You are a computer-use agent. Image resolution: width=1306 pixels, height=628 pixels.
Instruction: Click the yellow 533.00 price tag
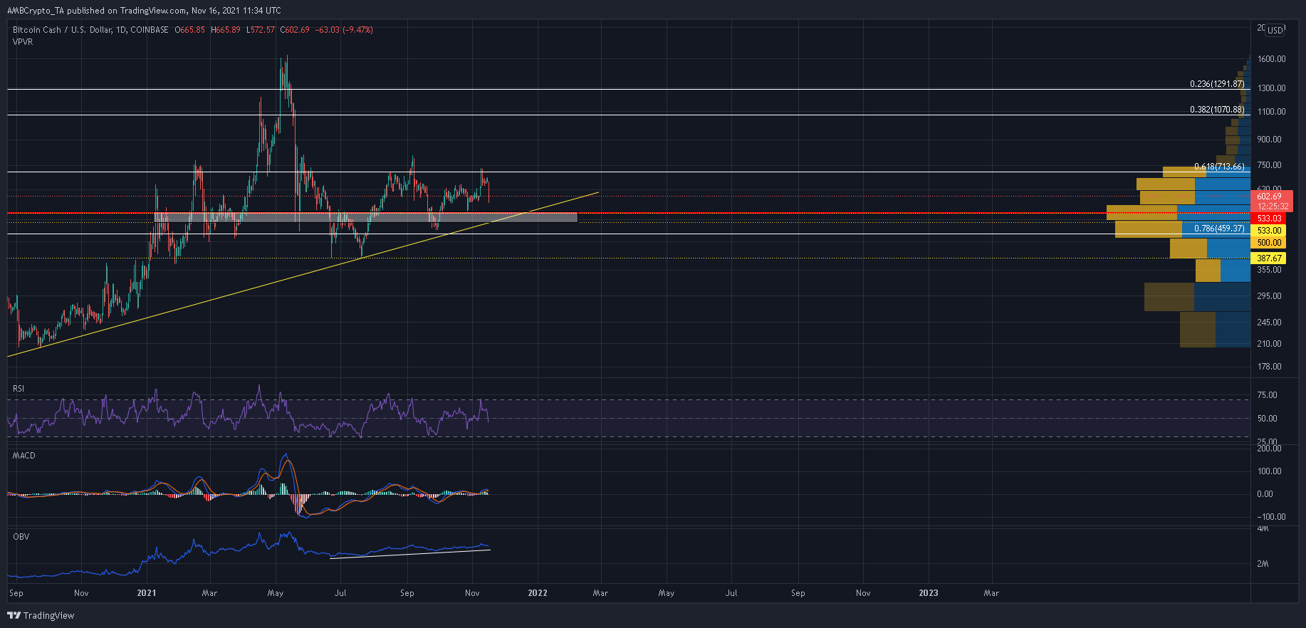click(x=1269, y=231)
